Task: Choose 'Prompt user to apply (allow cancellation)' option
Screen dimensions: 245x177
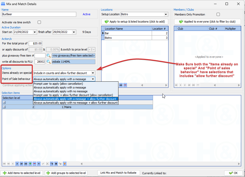Action: tap(76, 84)
